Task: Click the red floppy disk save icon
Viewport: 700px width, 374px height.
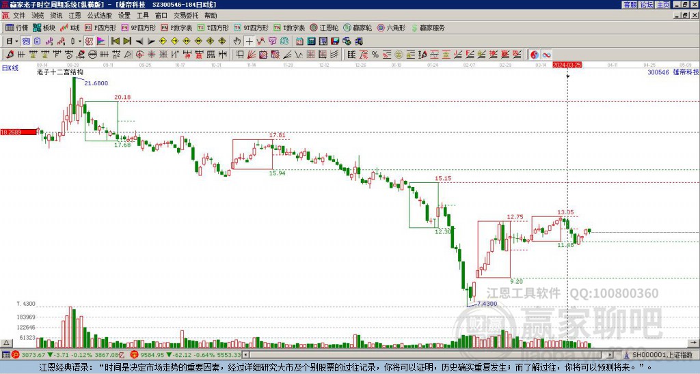Action: pyautogui.click(x=335, y=41)
